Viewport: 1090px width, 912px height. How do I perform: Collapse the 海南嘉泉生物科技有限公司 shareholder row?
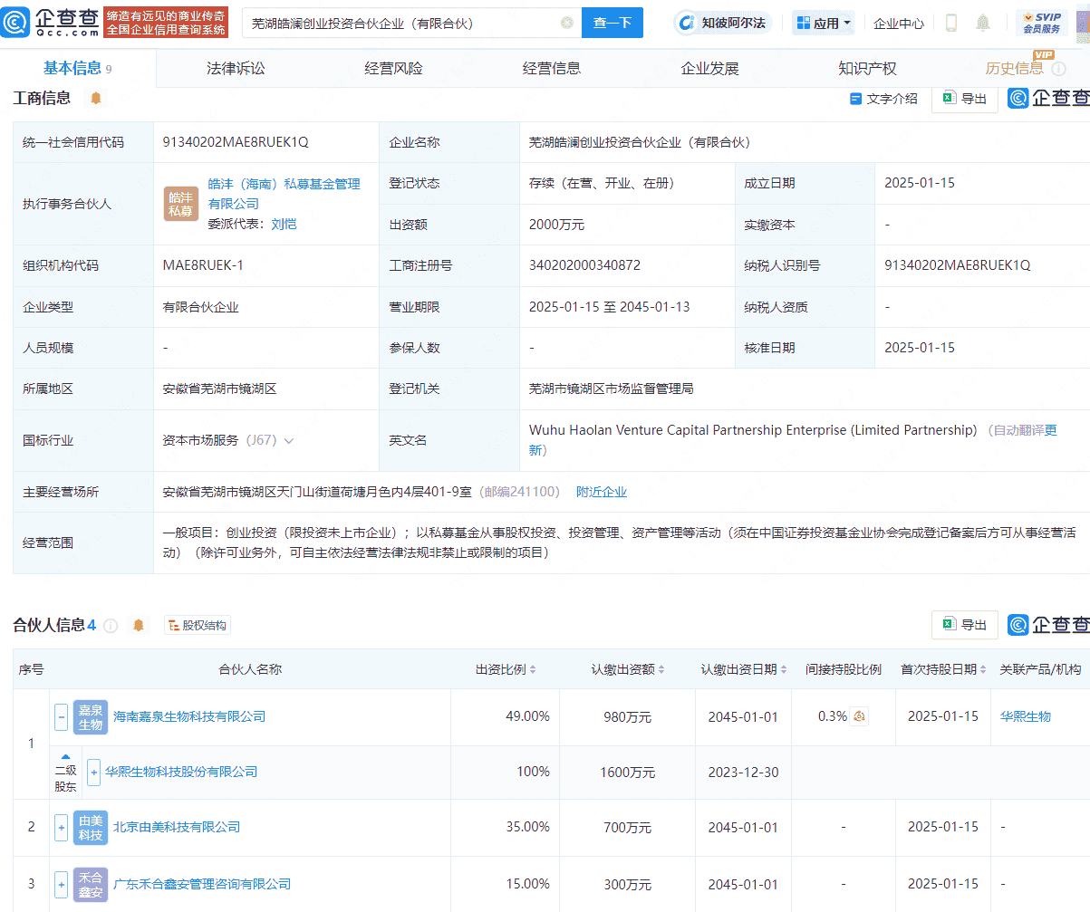[x=61, y=716]
